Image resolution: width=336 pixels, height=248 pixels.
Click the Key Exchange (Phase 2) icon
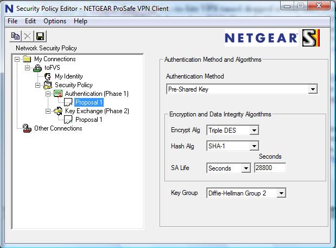click(58, 111)
